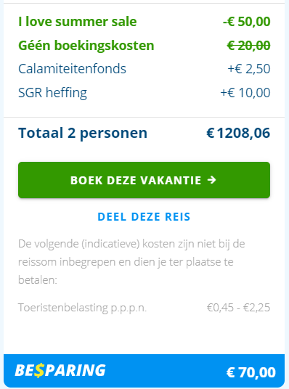The height and width of the screenshot is (389, 289).
Task: Click the Boek deze vakantie button
Action: pyautogui.click(x=144, y=180)
